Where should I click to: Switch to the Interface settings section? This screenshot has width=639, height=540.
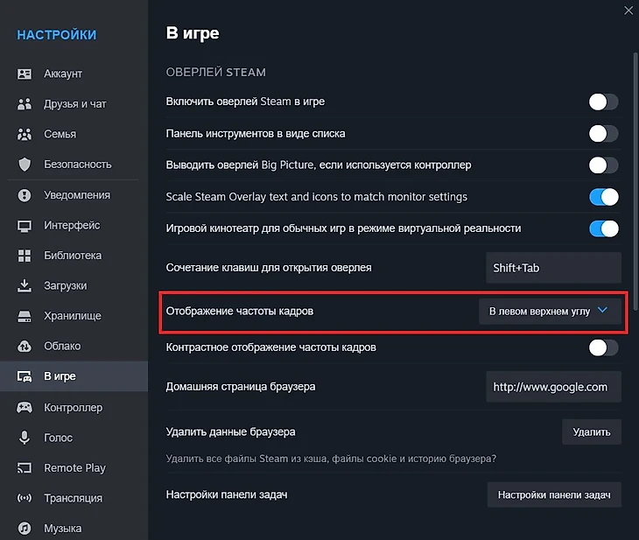pyautogui.click(x=72, y=226)
